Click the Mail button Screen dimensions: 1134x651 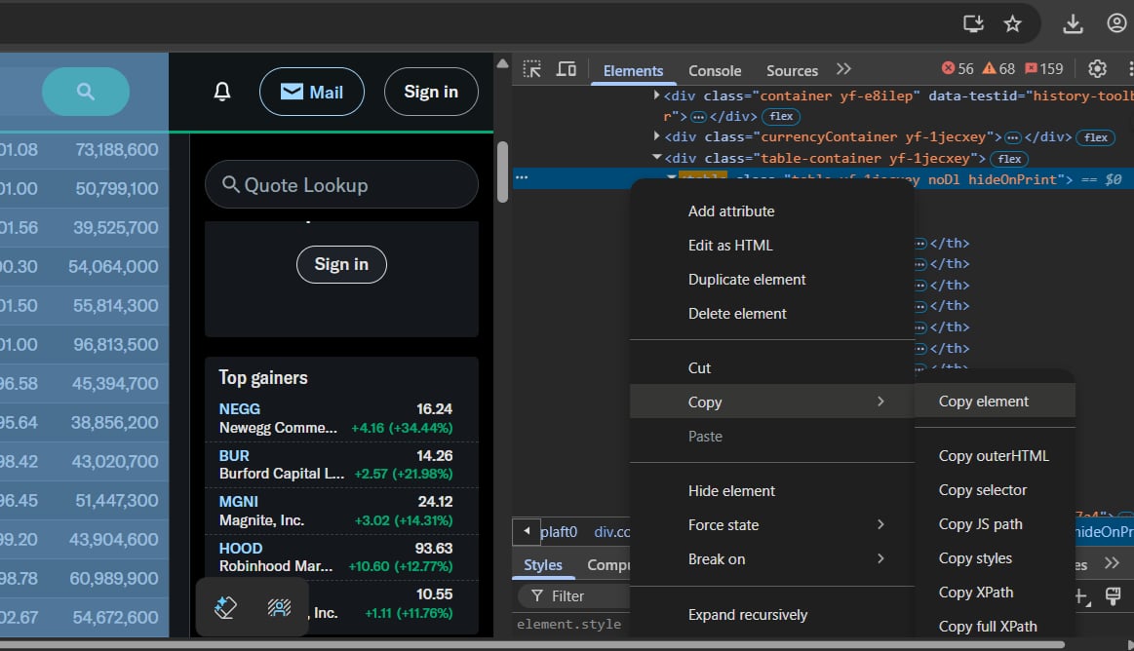[x=312, y=93]
